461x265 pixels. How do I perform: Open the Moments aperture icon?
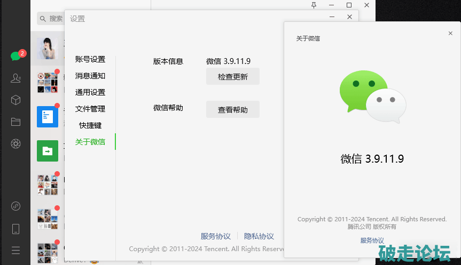tap(15, 143)
